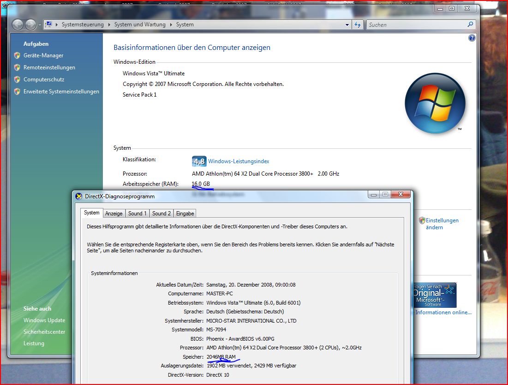Open Leistung link in sidebar

click(34, 343)
